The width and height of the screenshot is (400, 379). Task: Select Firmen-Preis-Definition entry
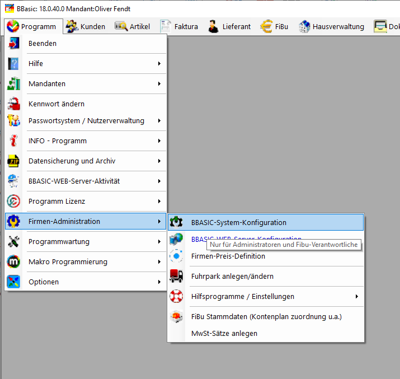click(266, 256)
